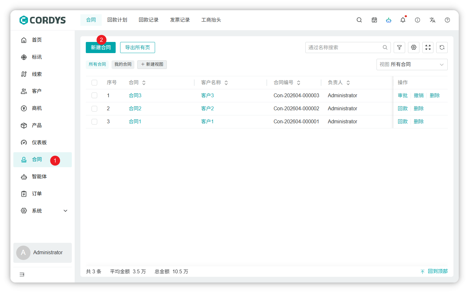Open the help question mark icon
469x293 pixels.
[x=447, y=20]
